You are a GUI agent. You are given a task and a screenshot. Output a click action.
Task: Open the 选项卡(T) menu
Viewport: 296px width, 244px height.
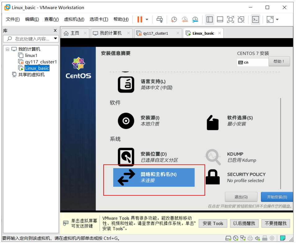(x=99, y=19)
